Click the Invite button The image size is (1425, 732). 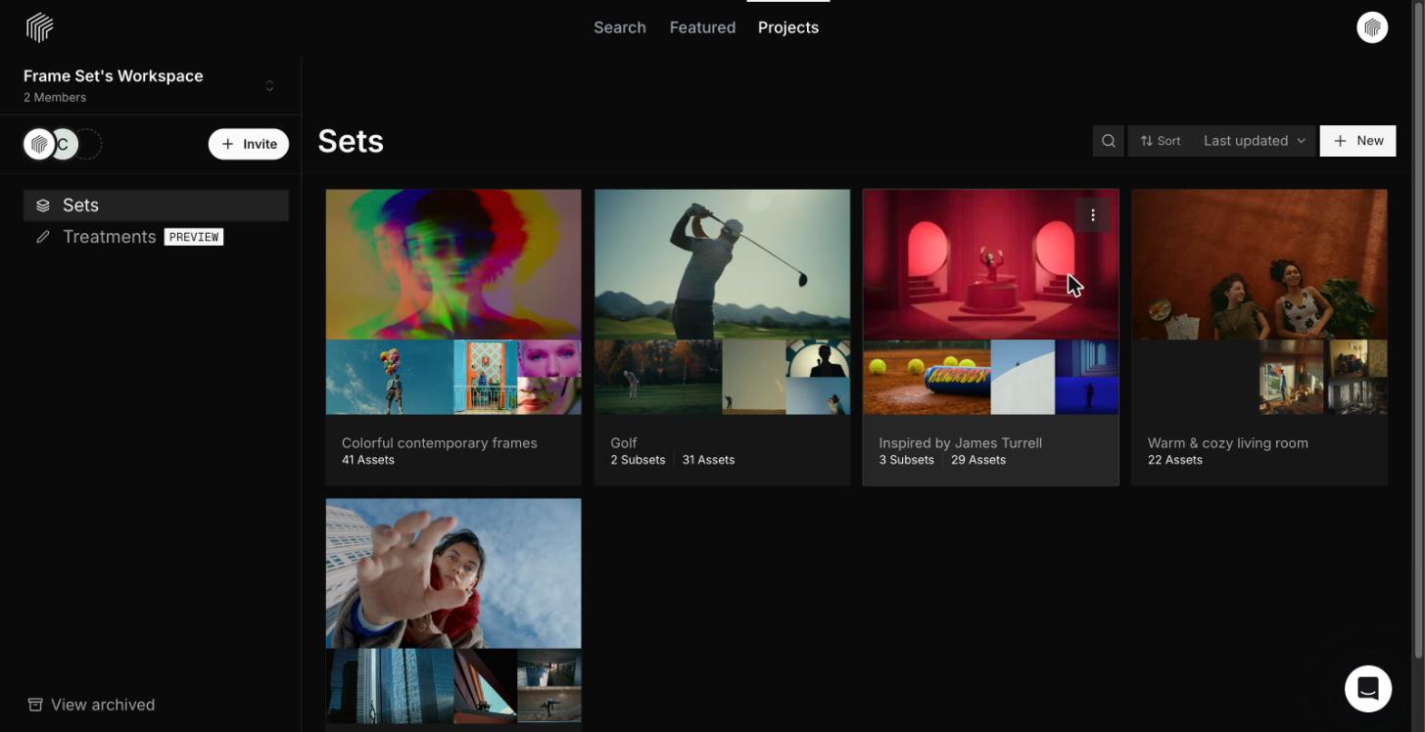pos(249,144)
